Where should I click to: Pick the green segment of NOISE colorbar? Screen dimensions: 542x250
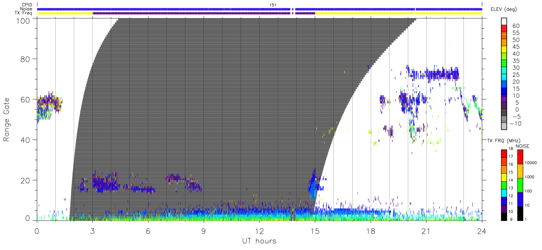[520, 184]
